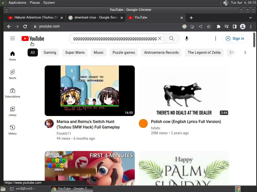Click Flook611 channel avatar
257x192 pixels.
(x=49, y=123)
